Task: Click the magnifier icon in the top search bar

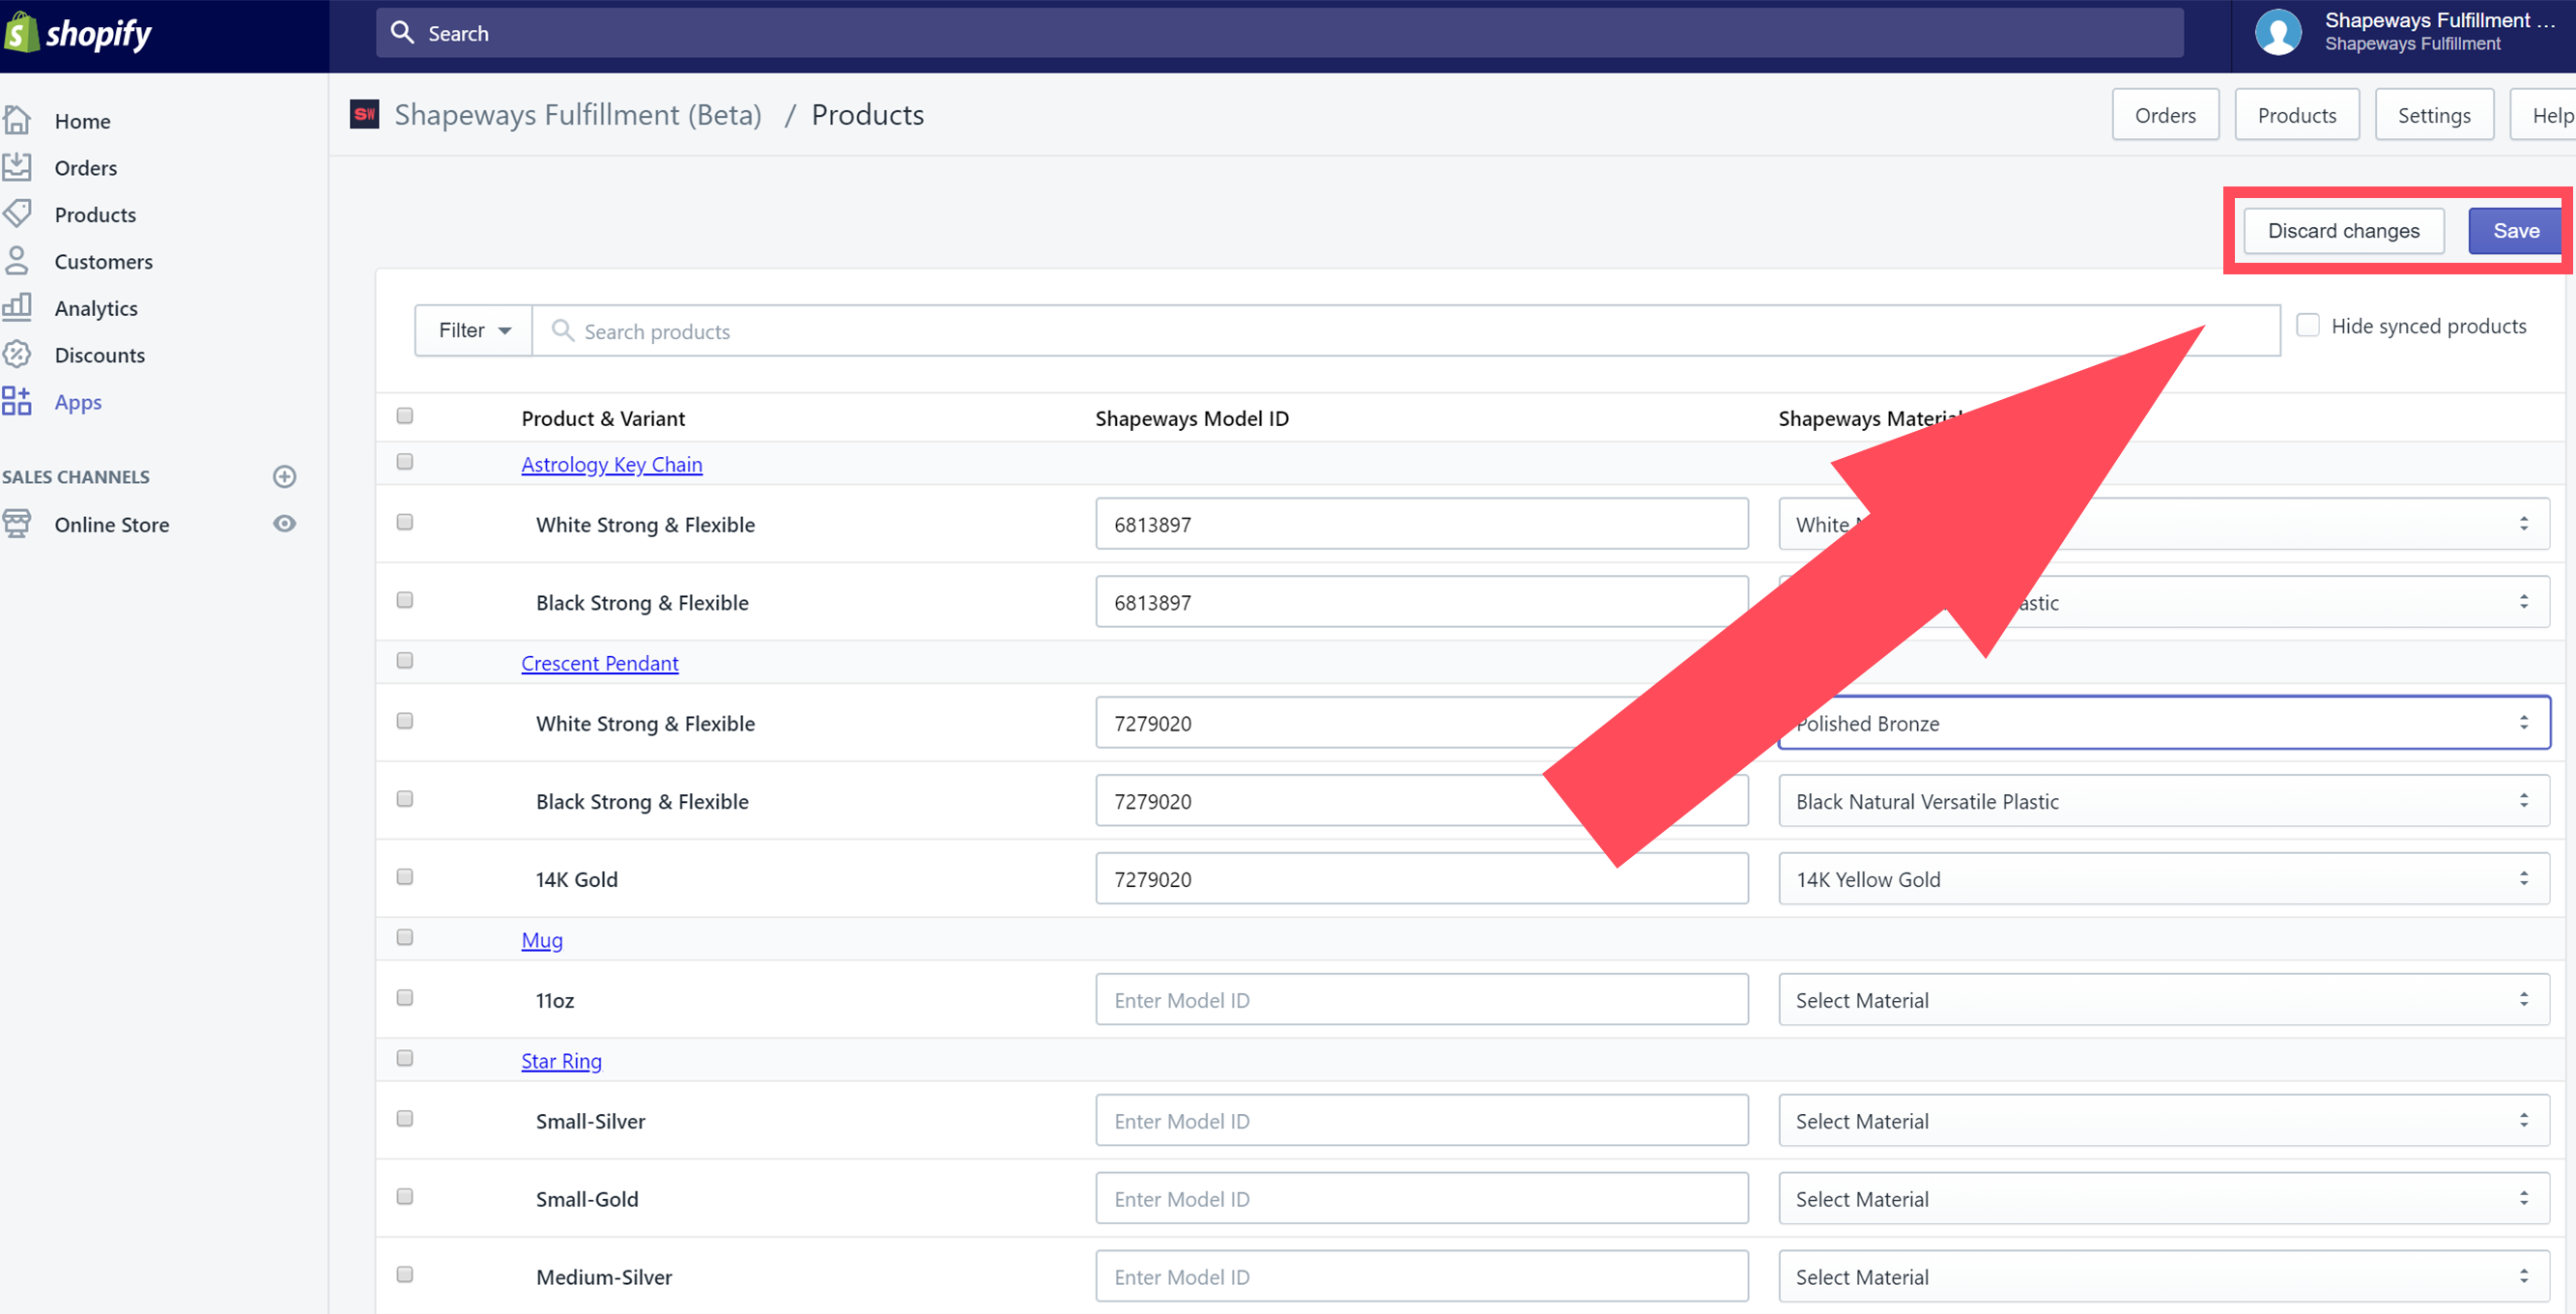Action: [x=402, y=32]
